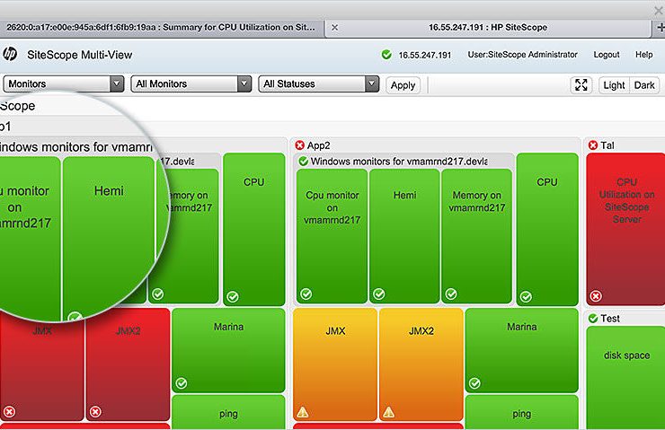
Task: Open the All Statuses filter dropdown
Action: coord(319,84)
